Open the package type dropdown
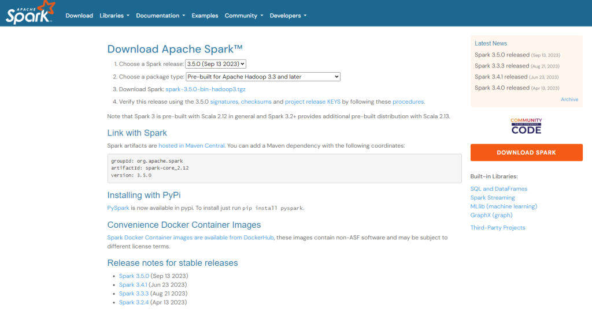Screen dimensions: 592x312 point(263,77)
